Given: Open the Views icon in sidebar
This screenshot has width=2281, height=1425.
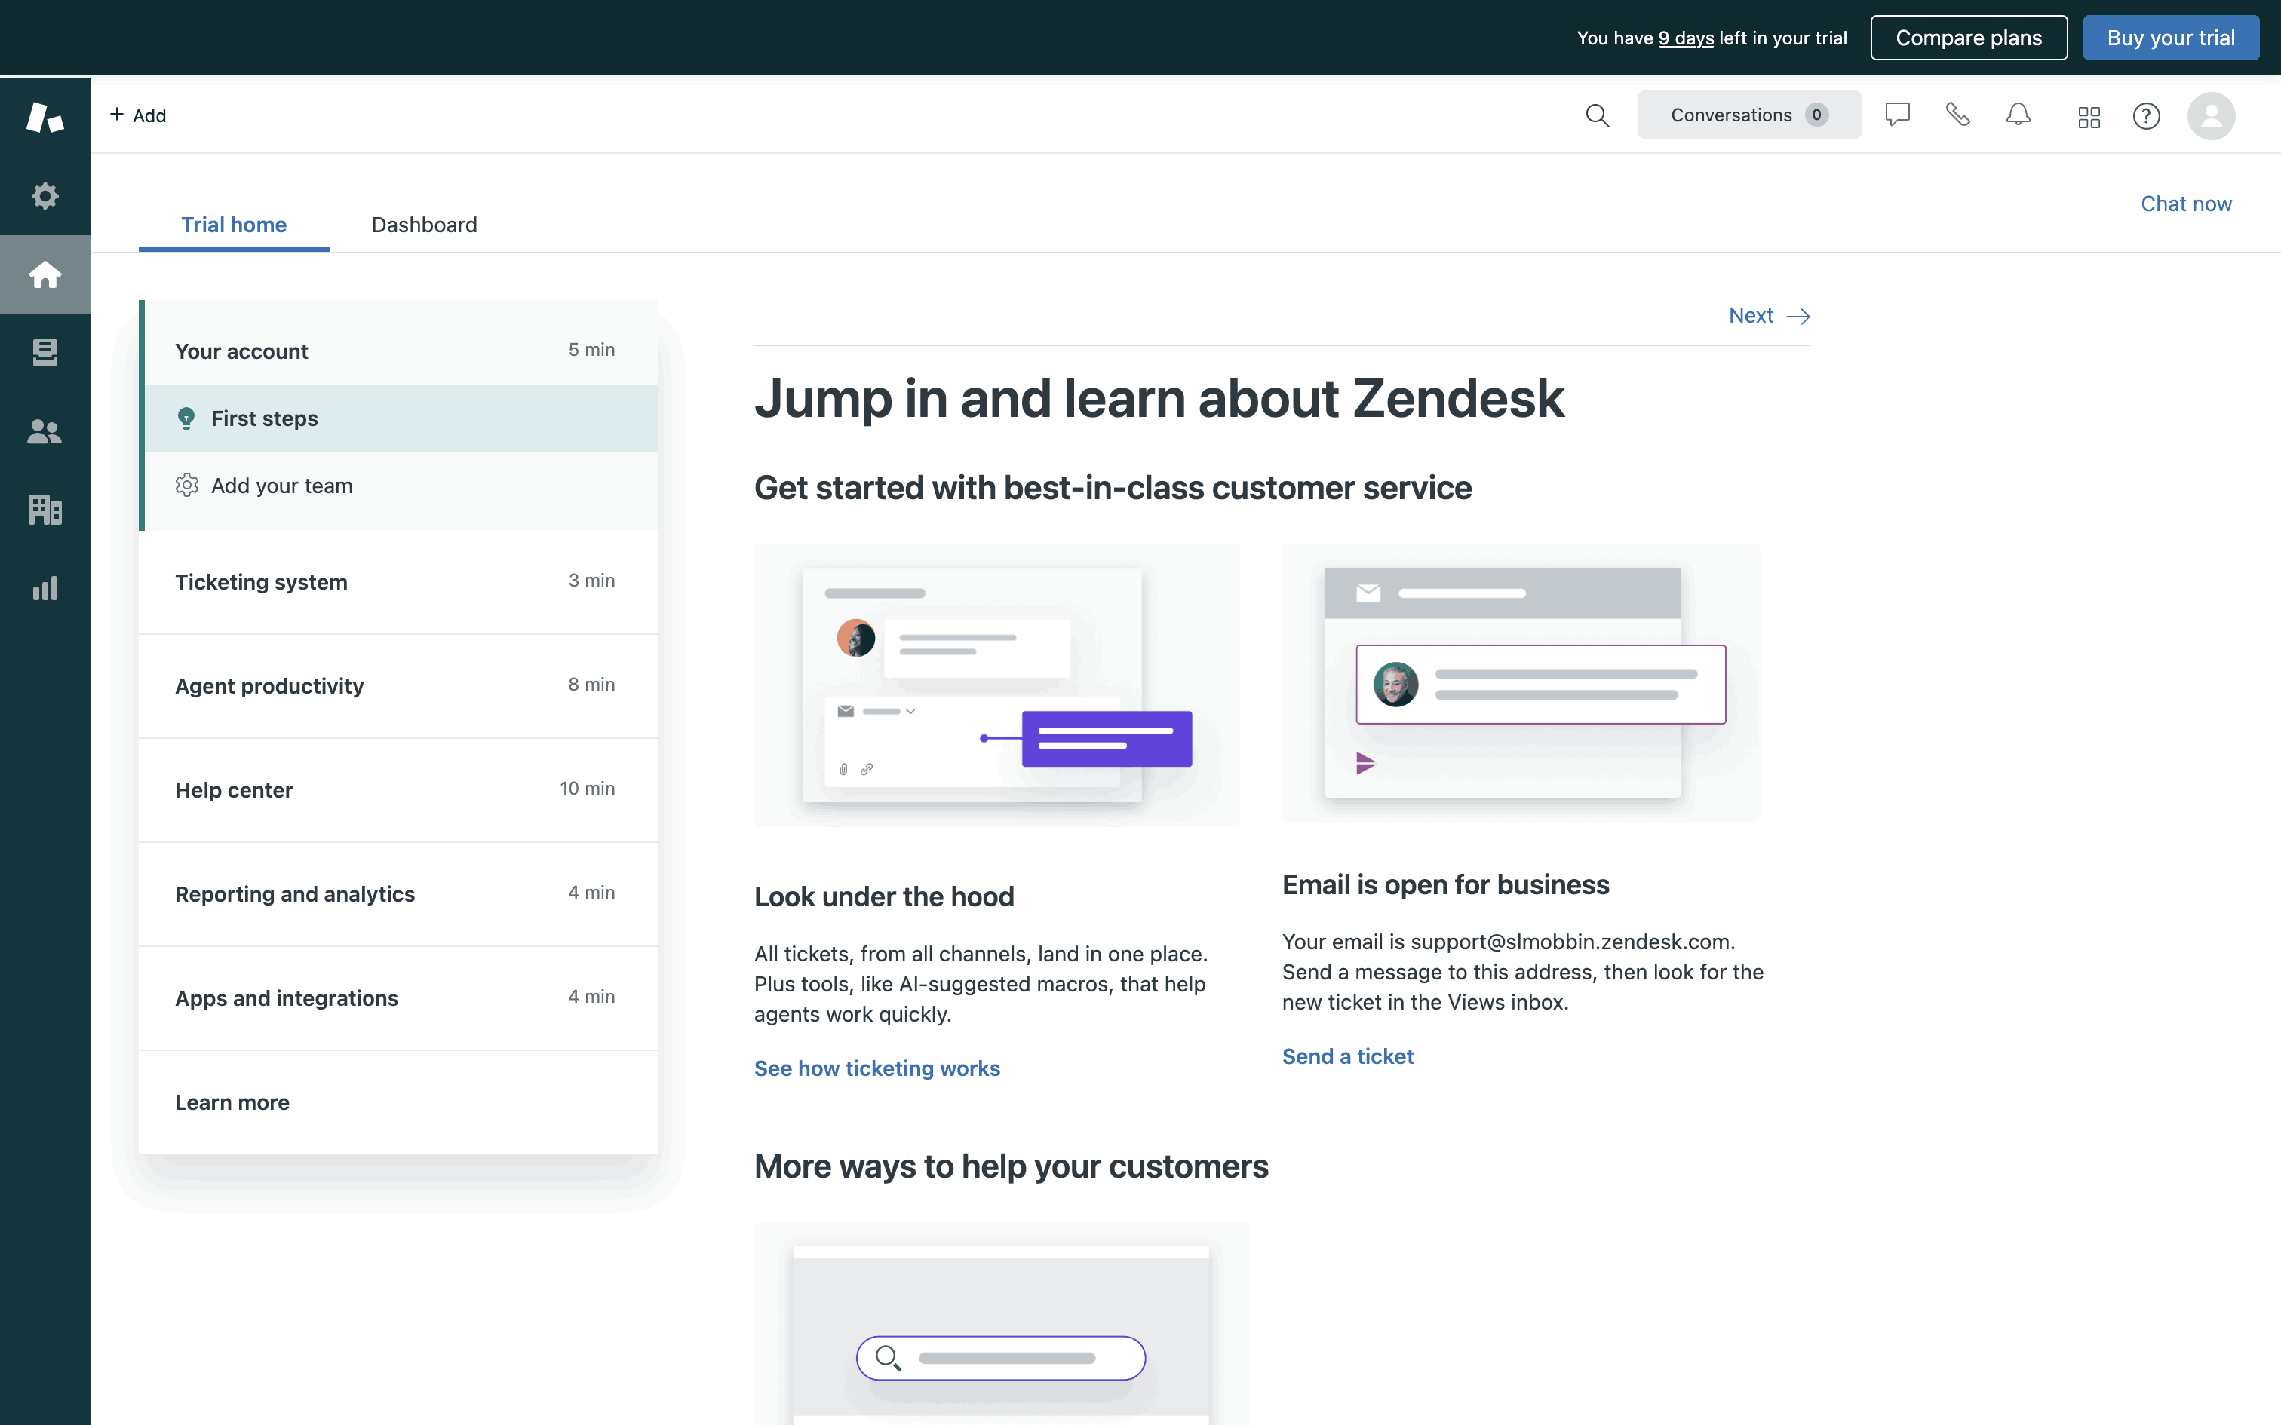Looking at the screenshot, I should 45,353.
